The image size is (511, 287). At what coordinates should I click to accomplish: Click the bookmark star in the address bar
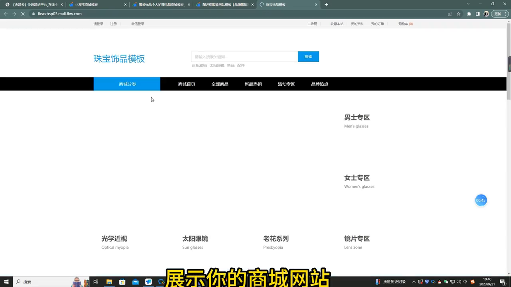[x=458, y=14]
